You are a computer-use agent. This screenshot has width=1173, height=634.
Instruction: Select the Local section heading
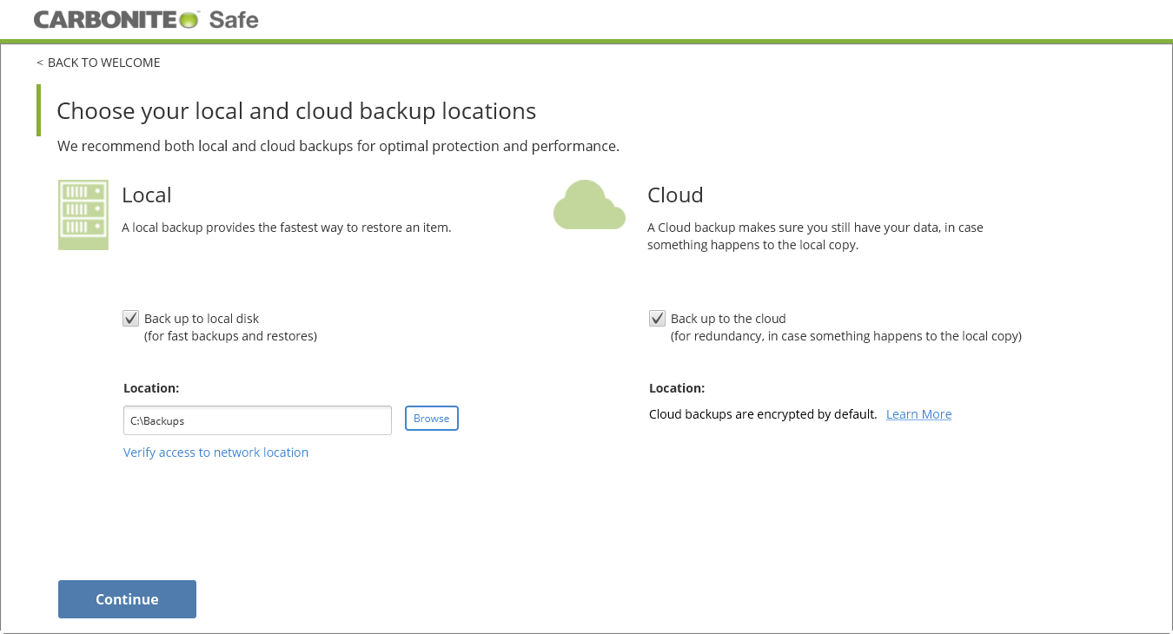click(146, 195)
